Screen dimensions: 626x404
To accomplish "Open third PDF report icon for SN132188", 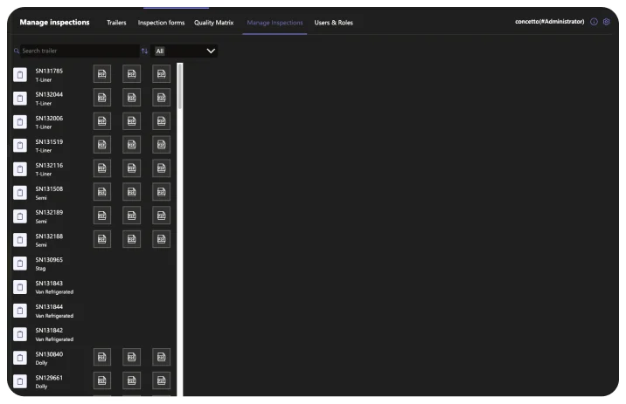I will (161, 239).
